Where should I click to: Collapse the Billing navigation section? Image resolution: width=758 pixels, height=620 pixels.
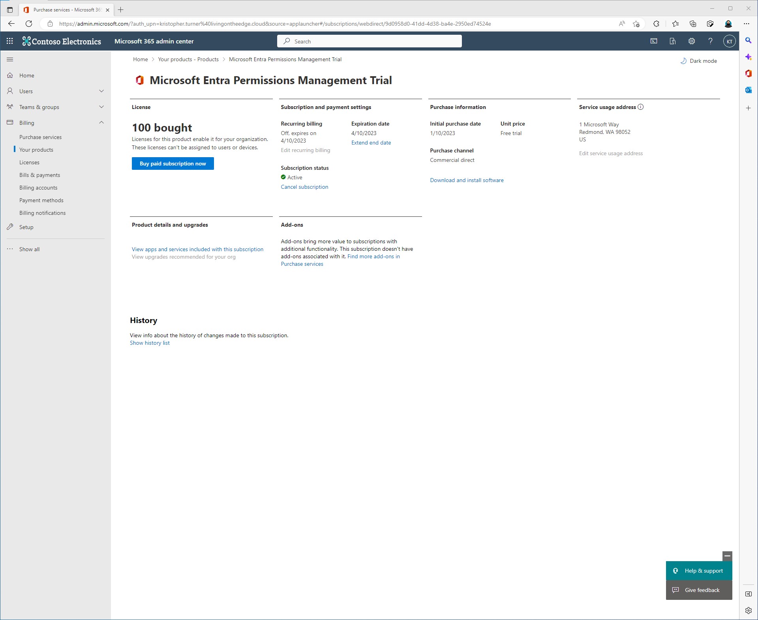pyautogui.click(x=101, y=123)
